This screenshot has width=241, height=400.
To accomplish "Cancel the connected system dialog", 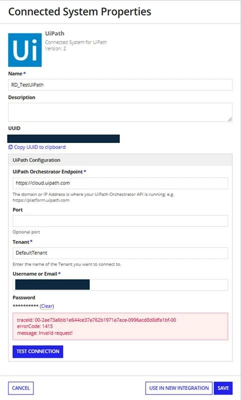I will click(x=21, y=388).
